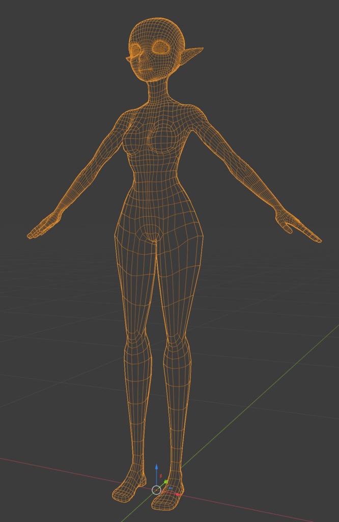Click the smaller eye socket on the head
This screenshot has height=522, width=339.
click(135, 50)
